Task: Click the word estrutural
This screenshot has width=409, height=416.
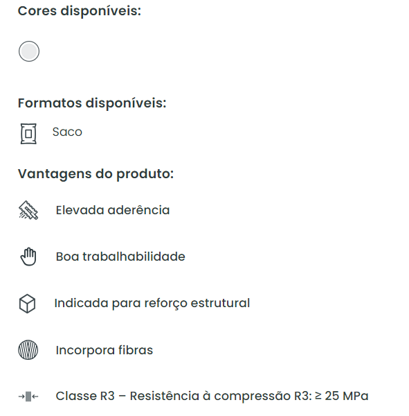Action: [220, 303]
